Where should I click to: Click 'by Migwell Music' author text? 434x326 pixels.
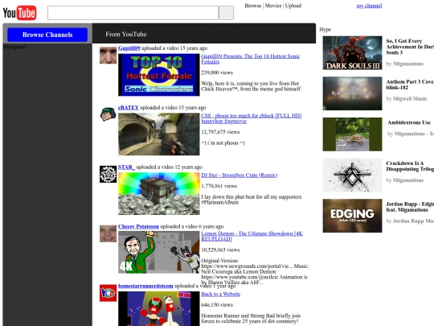[x=407, y=98]
